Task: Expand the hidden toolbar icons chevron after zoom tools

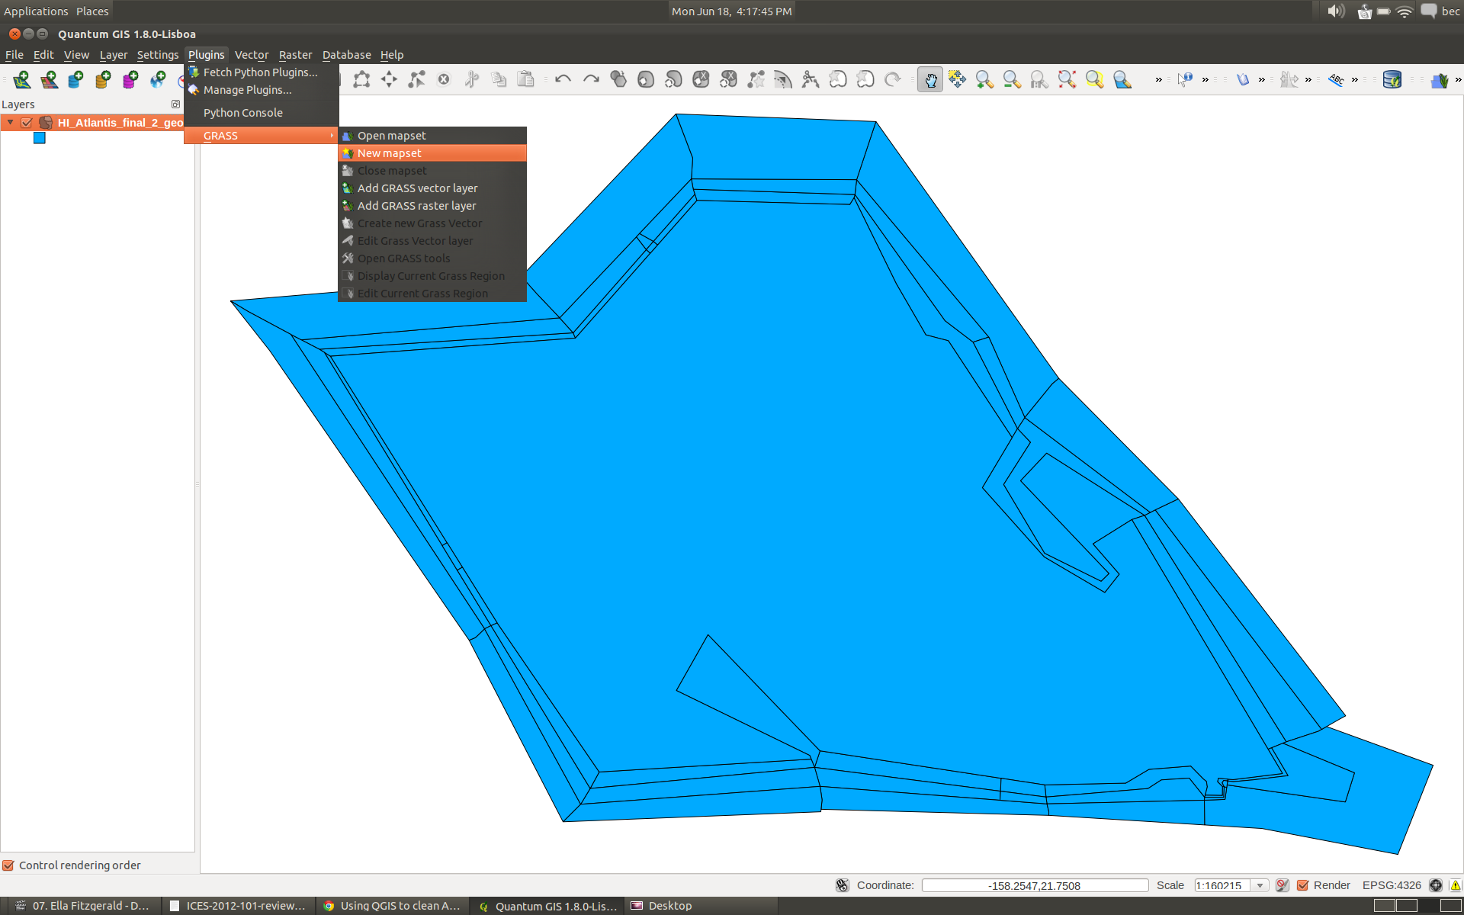Action: coord(1158,79)
